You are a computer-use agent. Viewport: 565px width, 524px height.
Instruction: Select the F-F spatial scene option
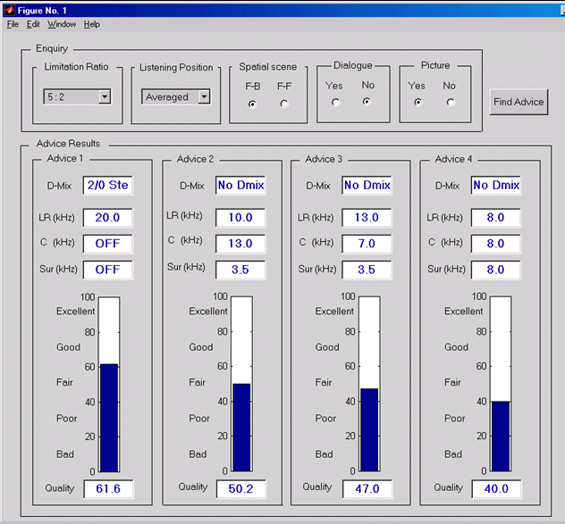tap(284, 104)
